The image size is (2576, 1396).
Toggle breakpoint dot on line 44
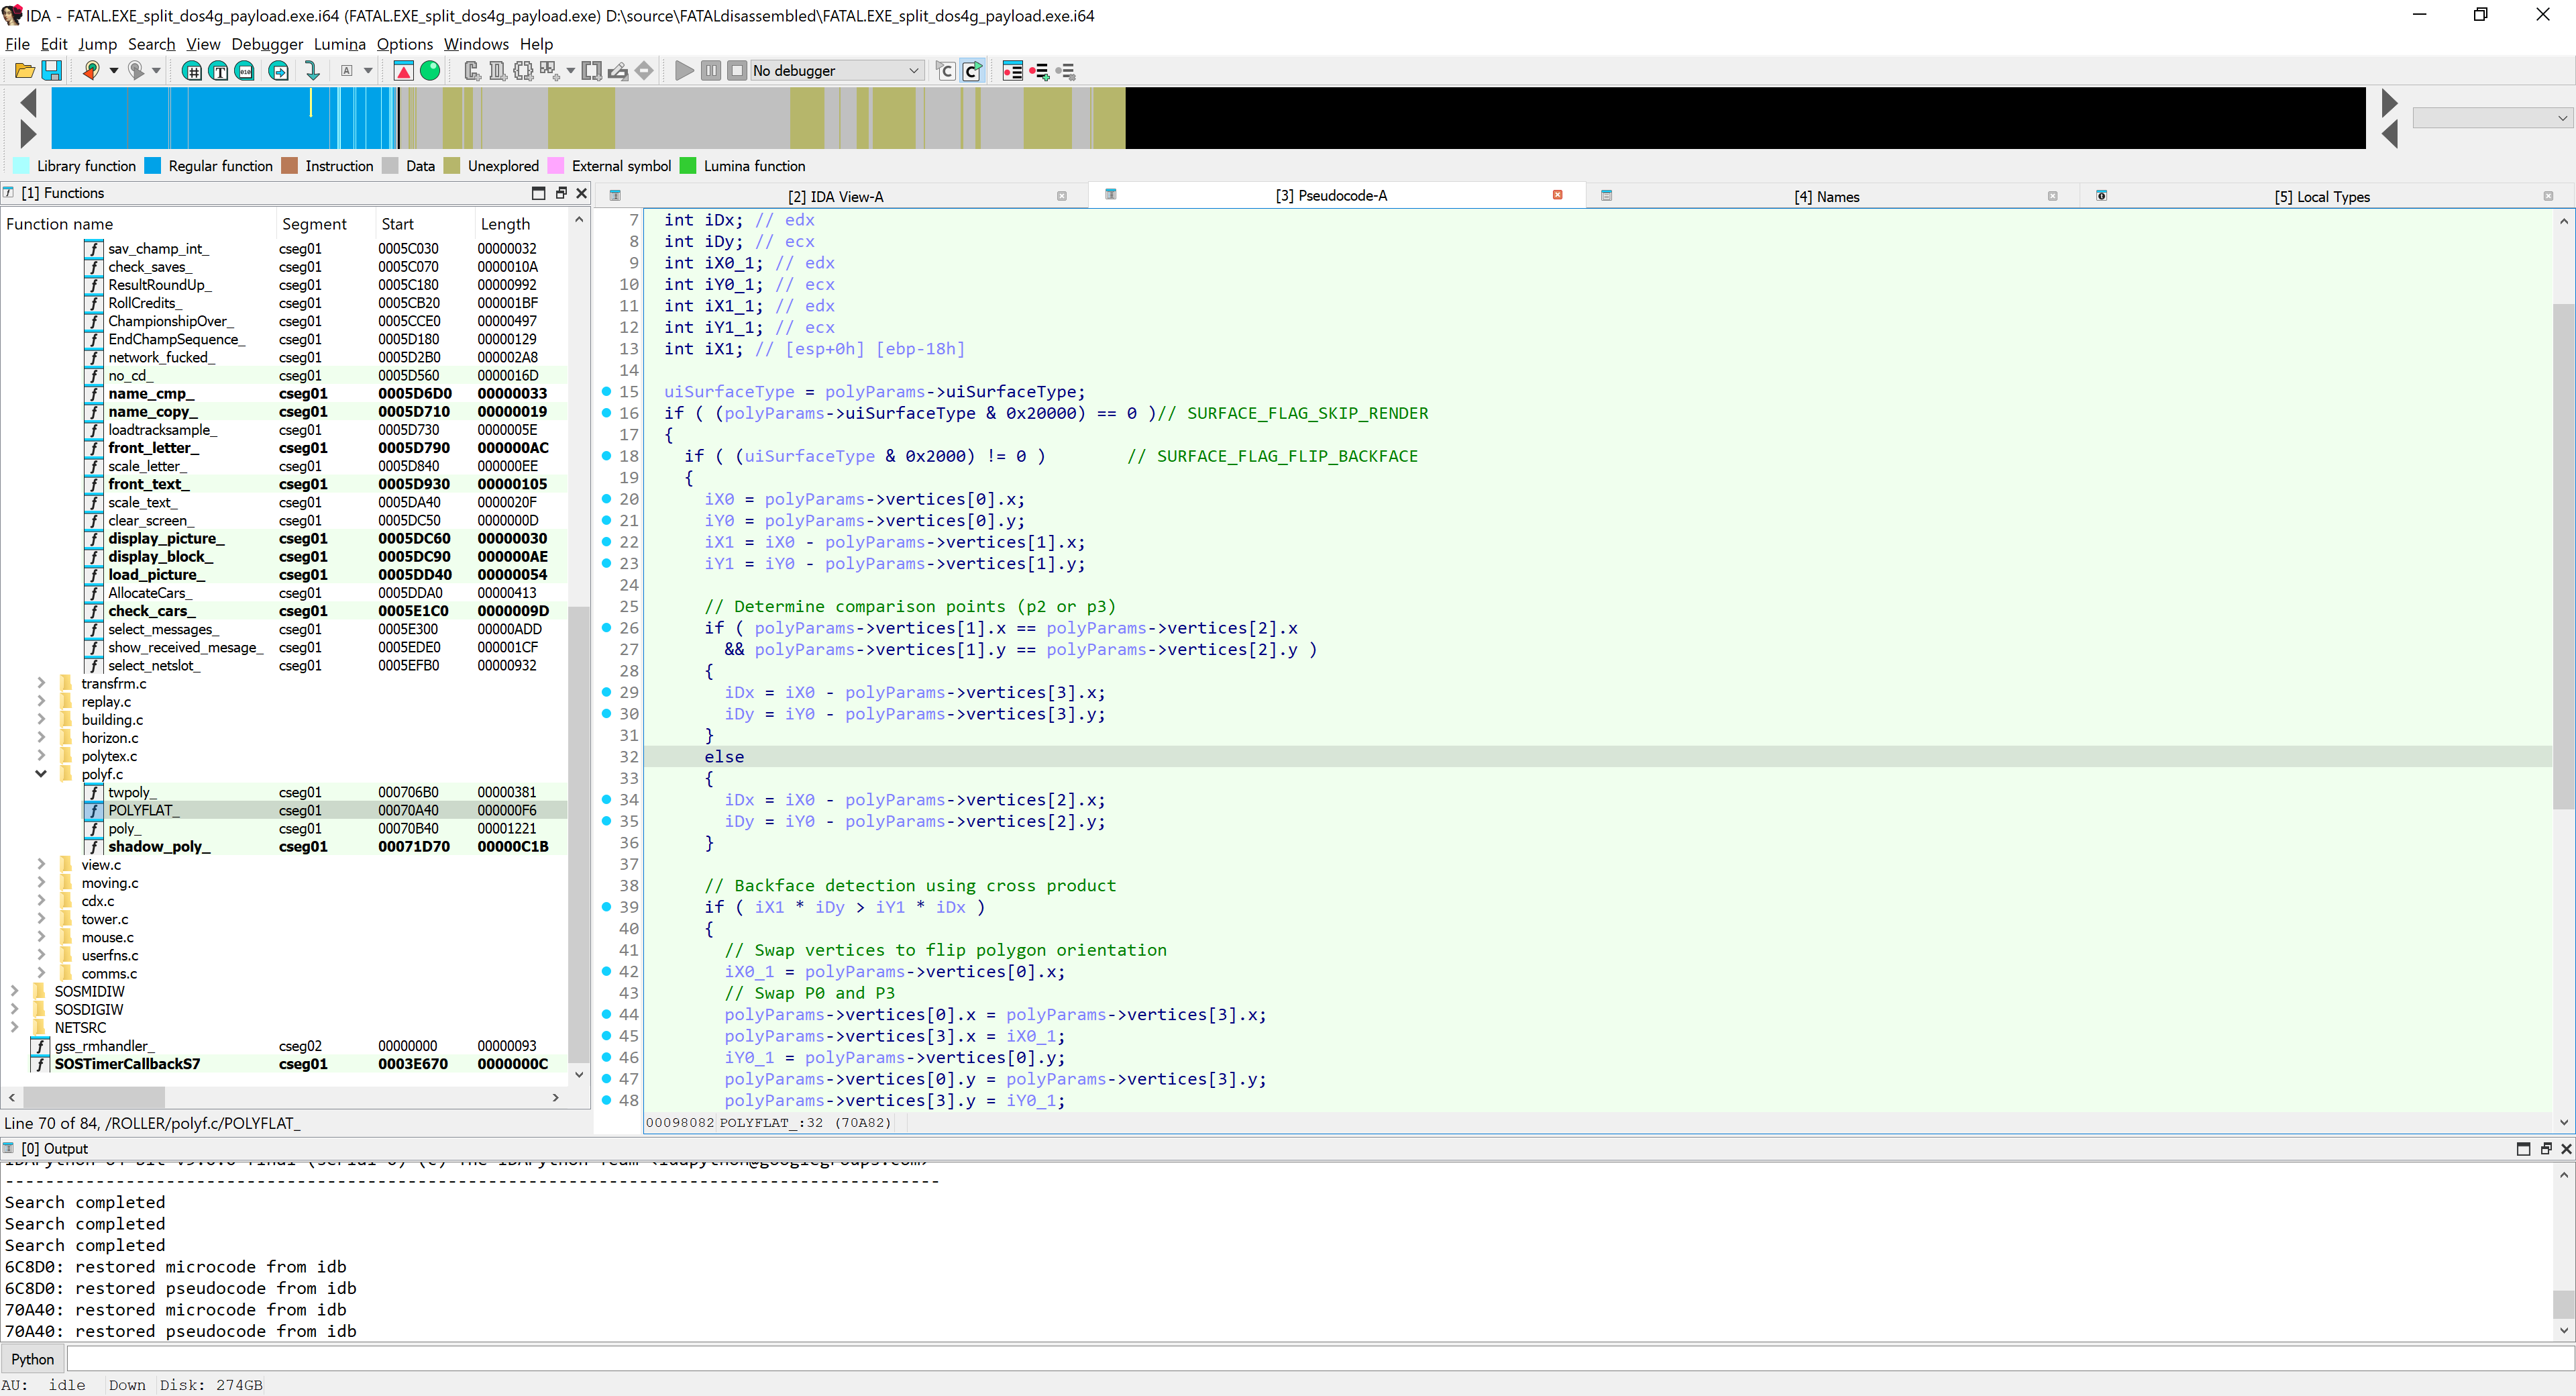click(x=606, y=1013)
